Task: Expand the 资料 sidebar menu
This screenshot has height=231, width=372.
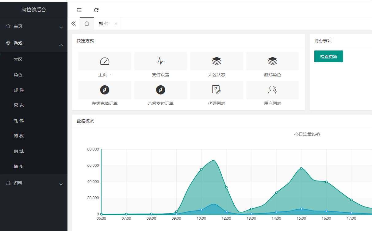Action: (x=34, y=183)
